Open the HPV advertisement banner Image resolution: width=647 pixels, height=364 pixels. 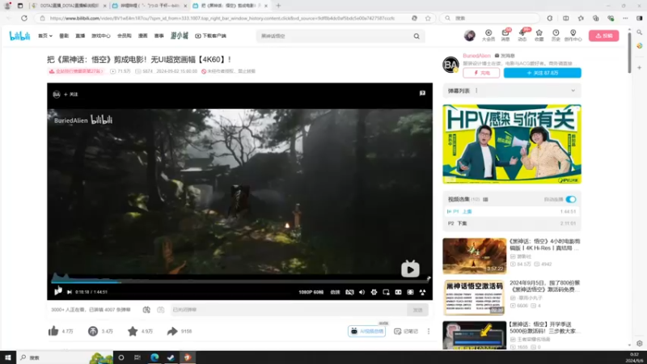(x=512, y=144)
